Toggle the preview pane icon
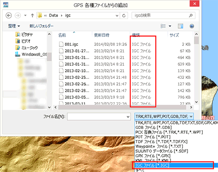 point(181,26)
